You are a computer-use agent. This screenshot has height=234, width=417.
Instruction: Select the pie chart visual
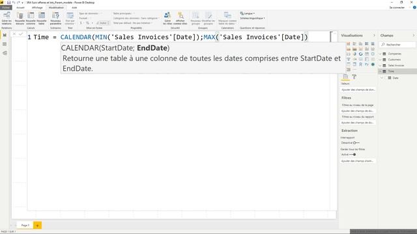point(354,54)
